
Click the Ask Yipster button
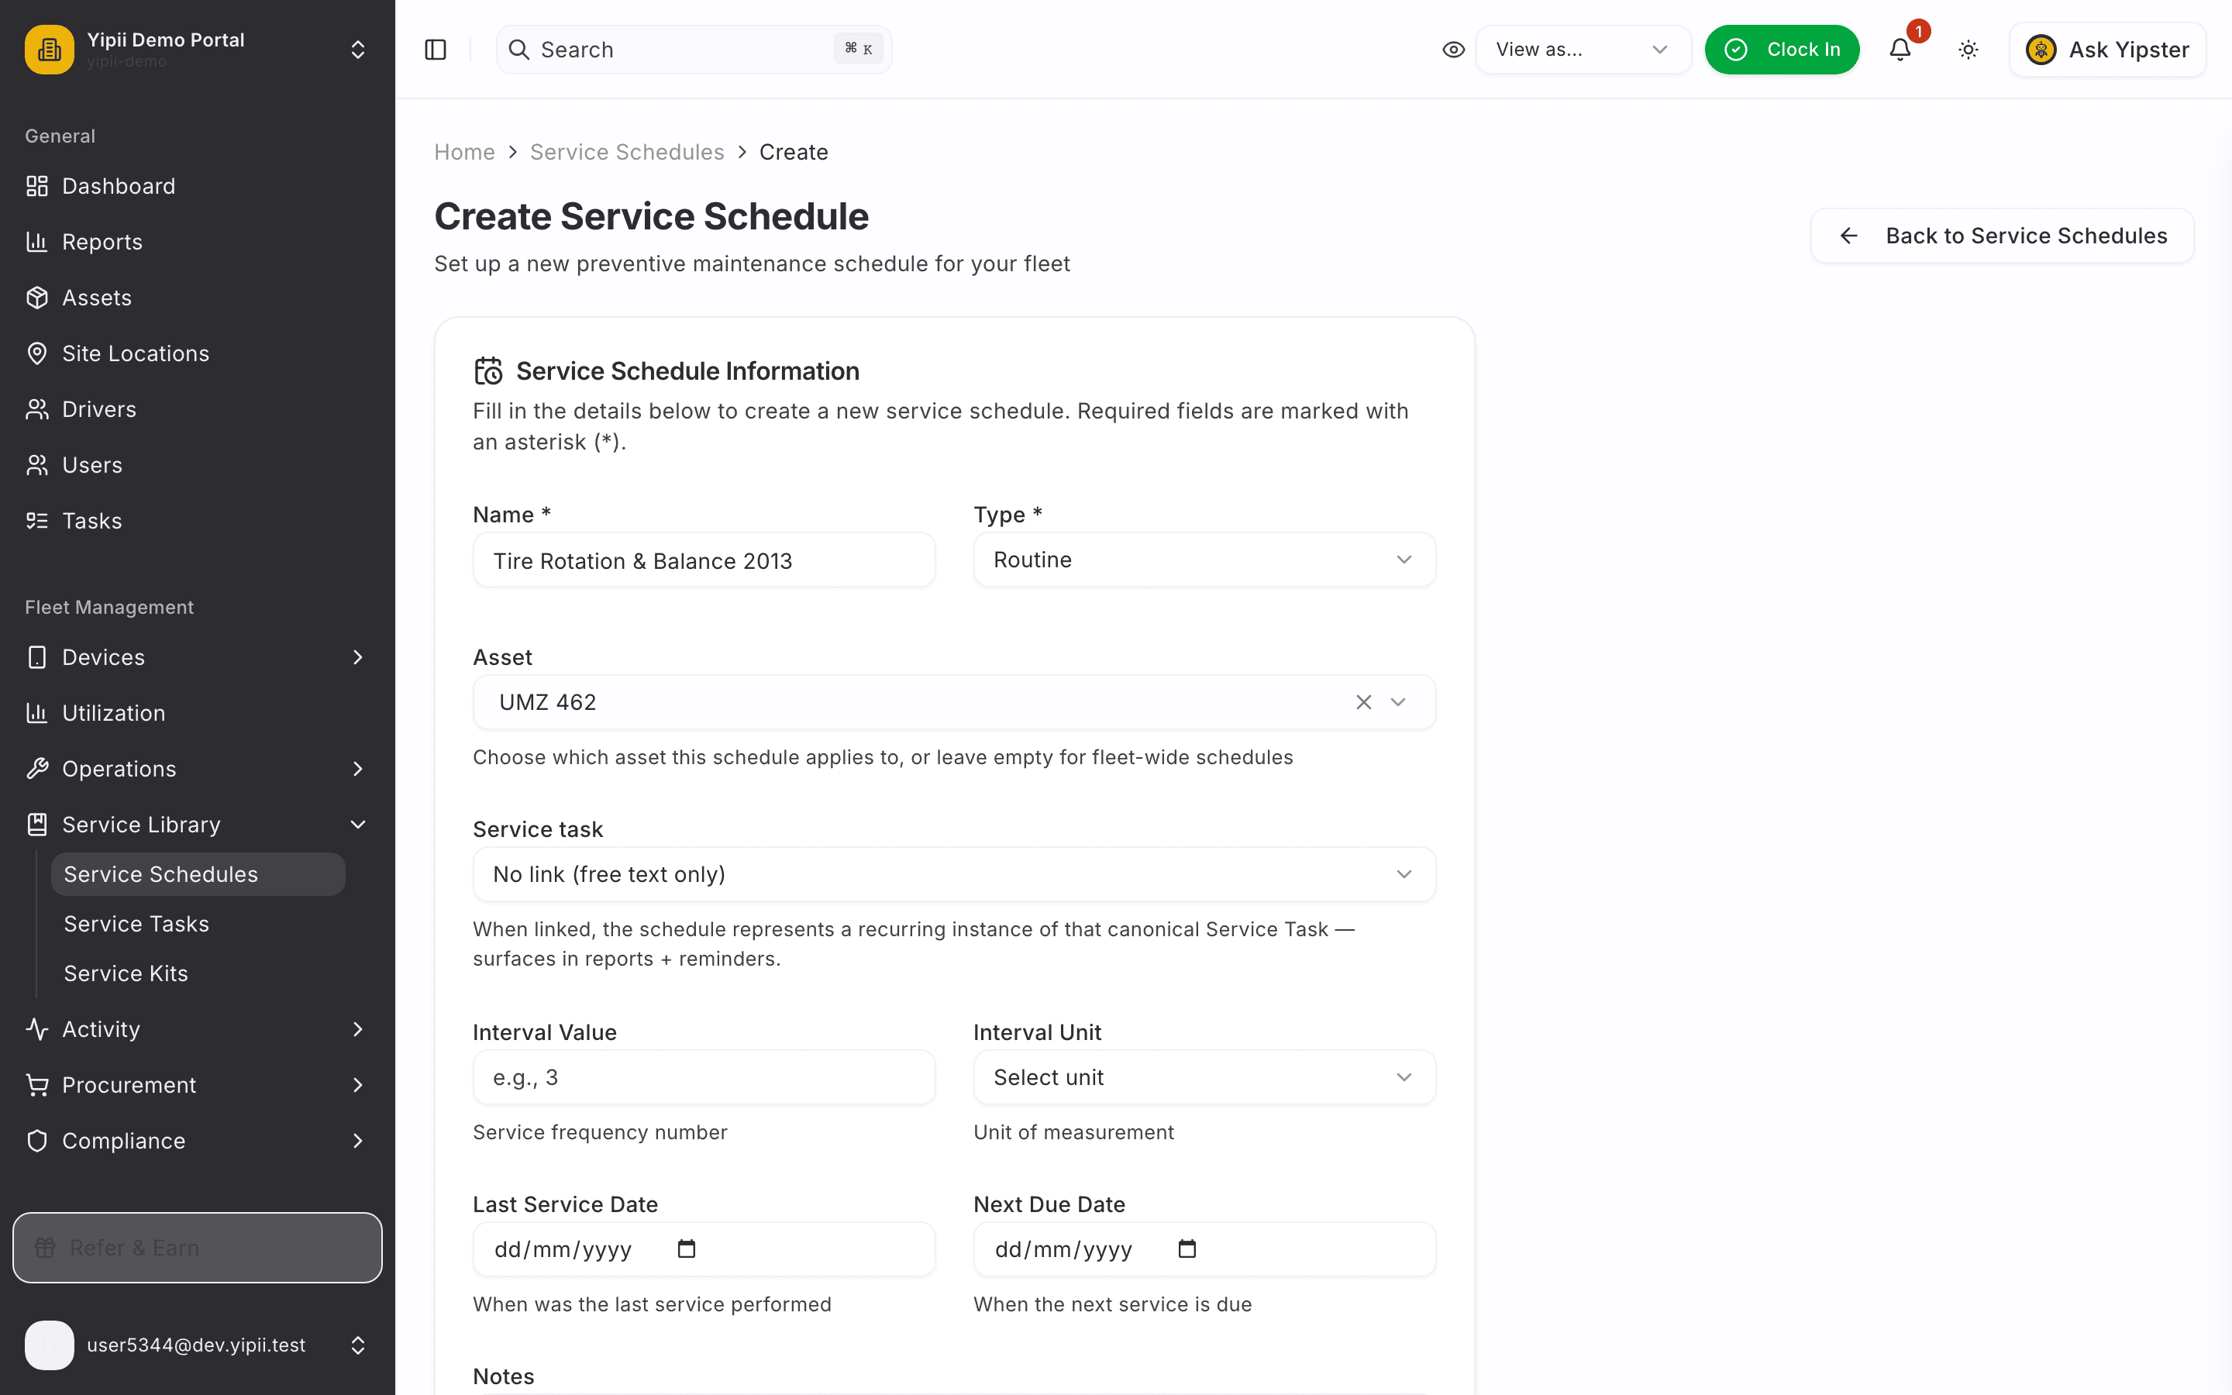tap(2107, 50)
